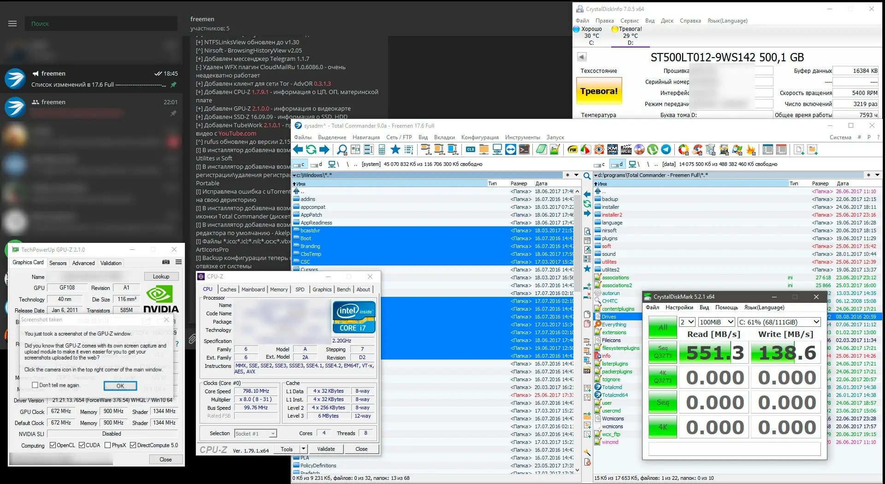Toggle the OpenCL checkbox in GPU-Z
885x484 pixels.
coord(53,445)
